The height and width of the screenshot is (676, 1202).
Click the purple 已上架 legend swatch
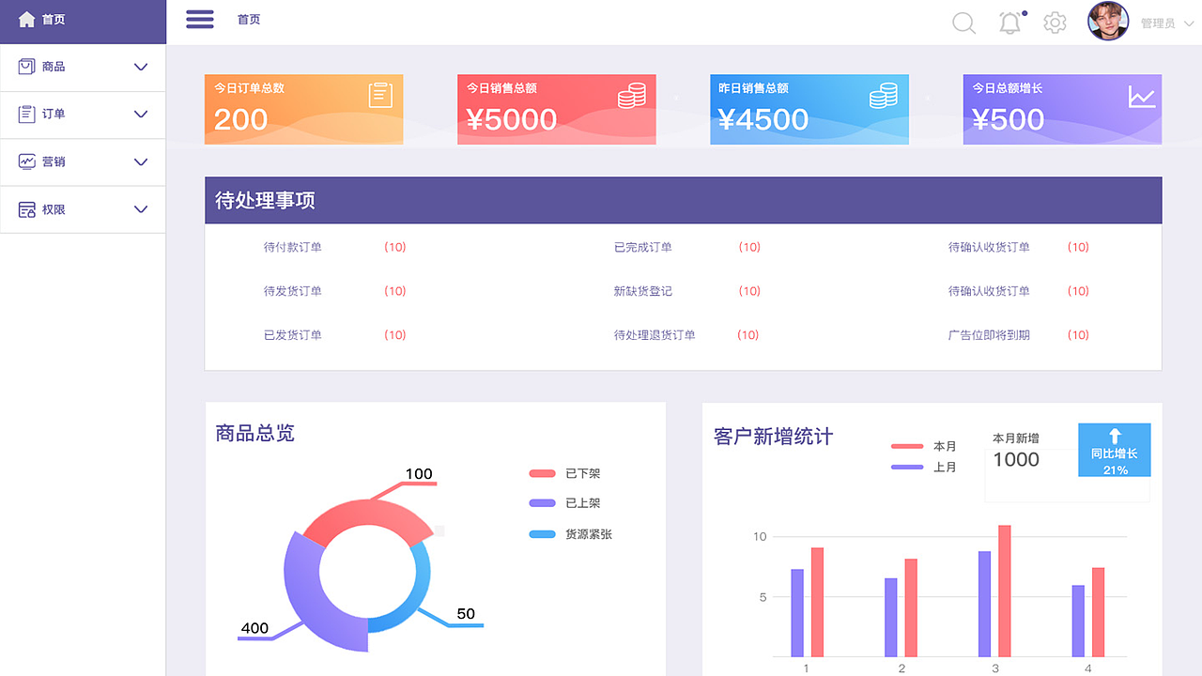(x=543, y=503)
